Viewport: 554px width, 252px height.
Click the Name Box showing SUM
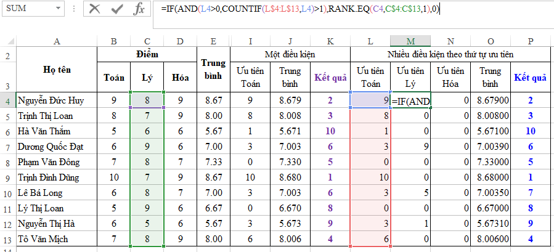point(28,9)
